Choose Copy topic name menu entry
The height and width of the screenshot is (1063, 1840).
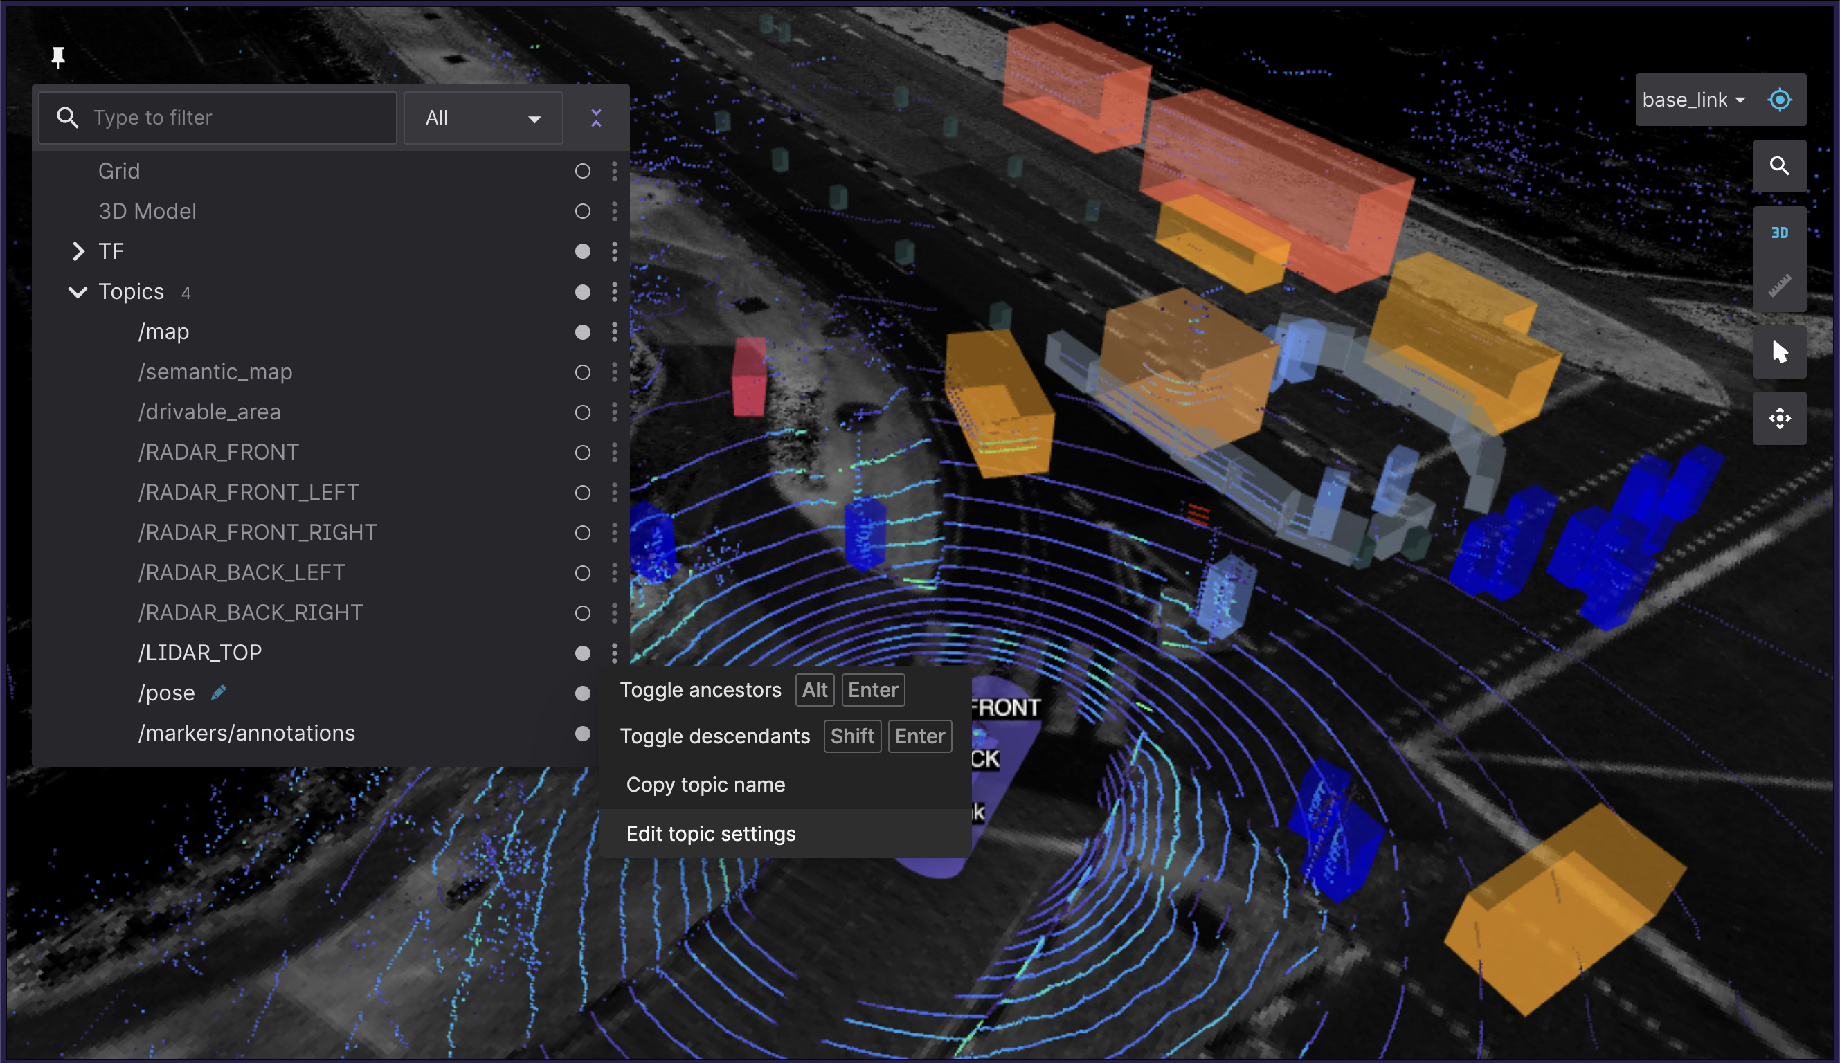tap(705, 784)
